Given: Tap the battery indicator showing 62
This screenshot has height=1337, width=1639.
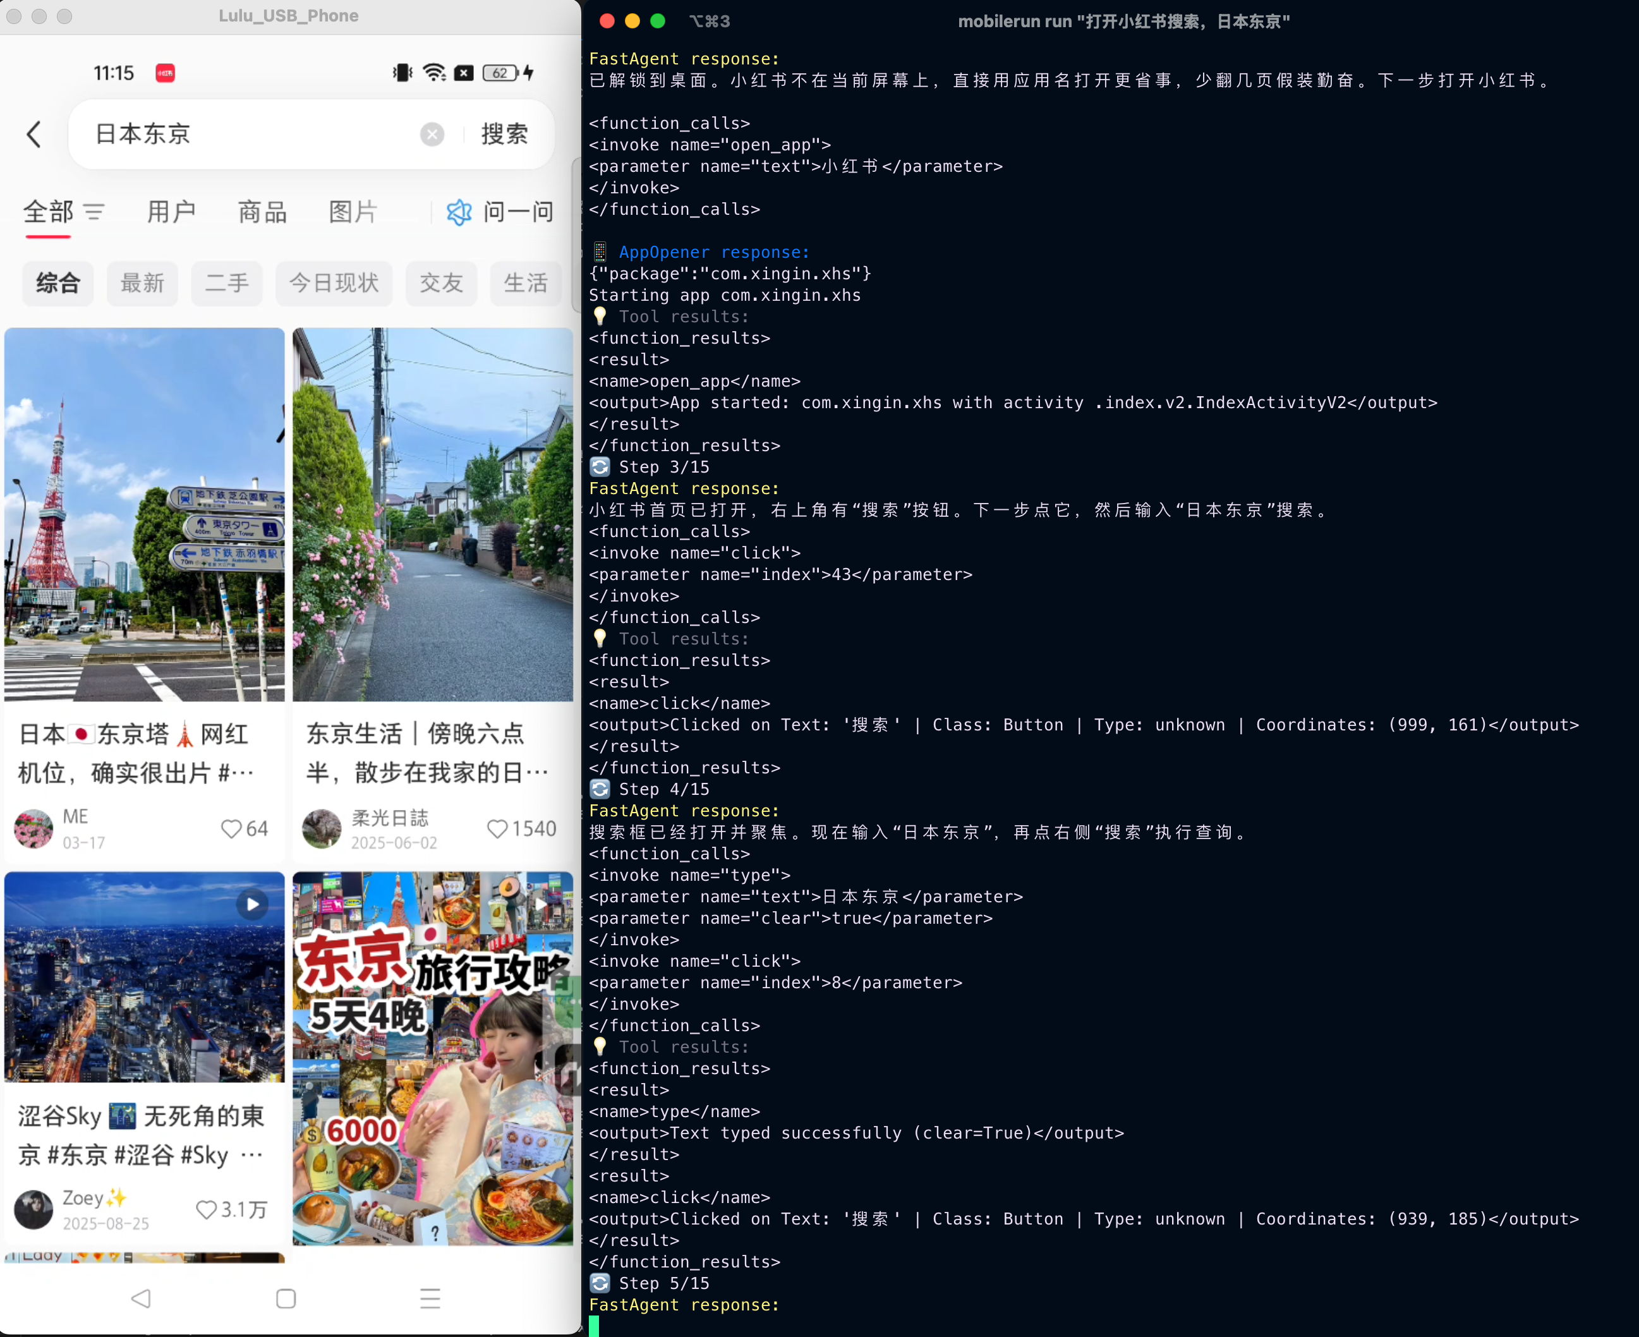Looking at the screenshot, I should point(500,73).
